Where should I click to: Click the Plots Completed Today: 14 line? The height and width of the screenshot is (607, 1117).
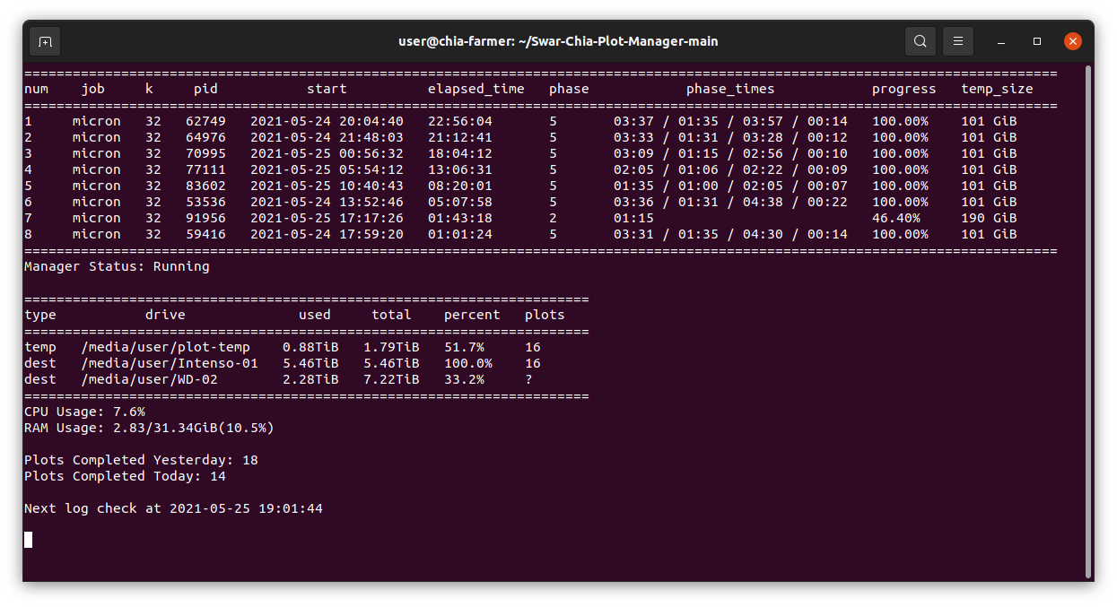pos(131,475)
